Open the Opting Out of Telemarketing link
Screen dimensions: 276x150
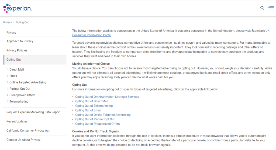click(x=94, y=106)
